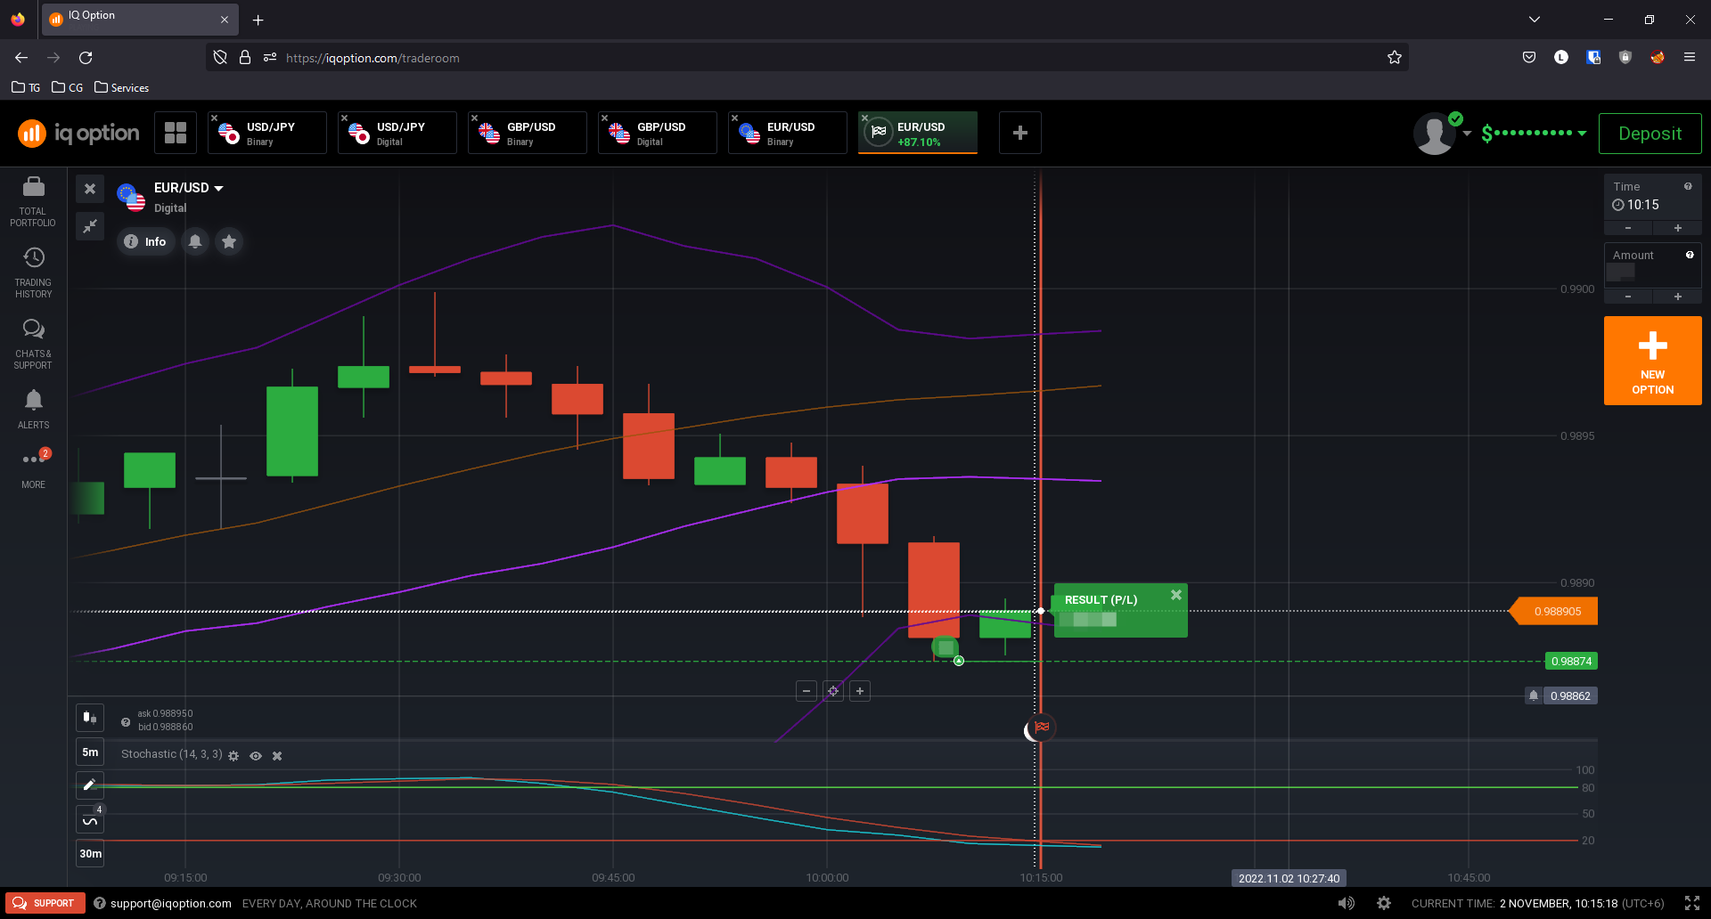Add EUR/USD to favorites star
This screenshot has width=1711, height=919.
coord(229,241)
